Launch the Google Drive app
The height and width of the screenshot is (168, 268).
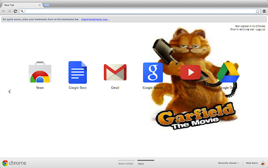(x=228, y=72)
